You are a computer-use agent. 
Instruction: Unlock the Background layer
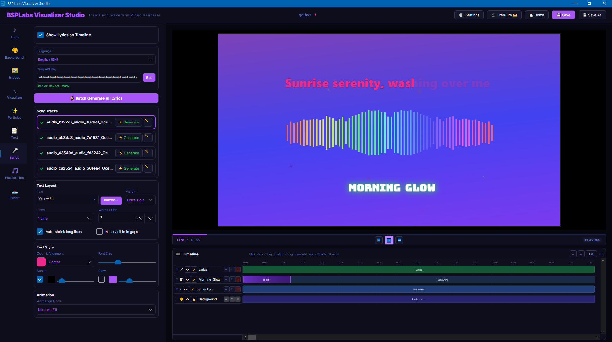(194, 299)
